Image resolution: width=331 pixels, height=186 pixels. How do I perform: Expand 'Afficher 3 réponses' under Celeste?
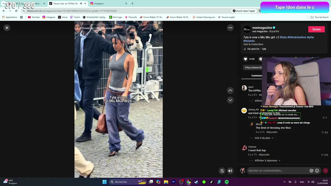coord(267,160)
